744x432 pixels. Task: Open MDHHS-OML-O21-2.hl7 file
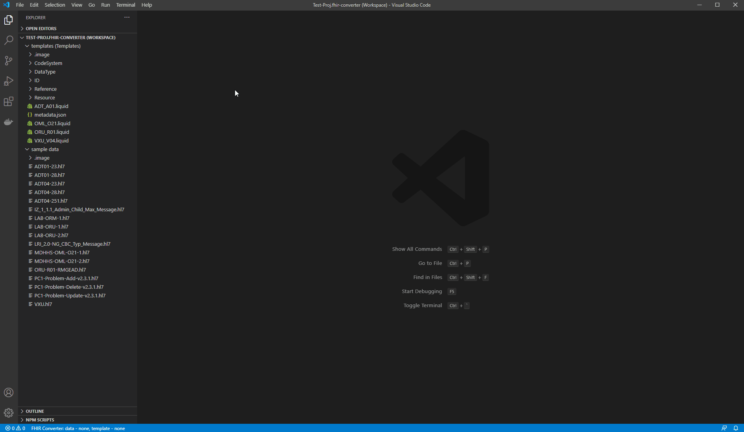[x=78, y=261]
